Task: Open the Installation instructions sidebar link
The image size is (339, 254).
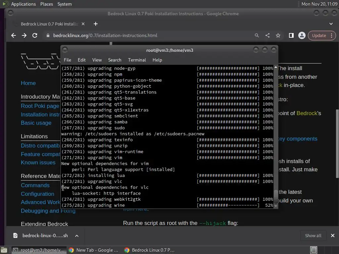Action: point(40,114)
